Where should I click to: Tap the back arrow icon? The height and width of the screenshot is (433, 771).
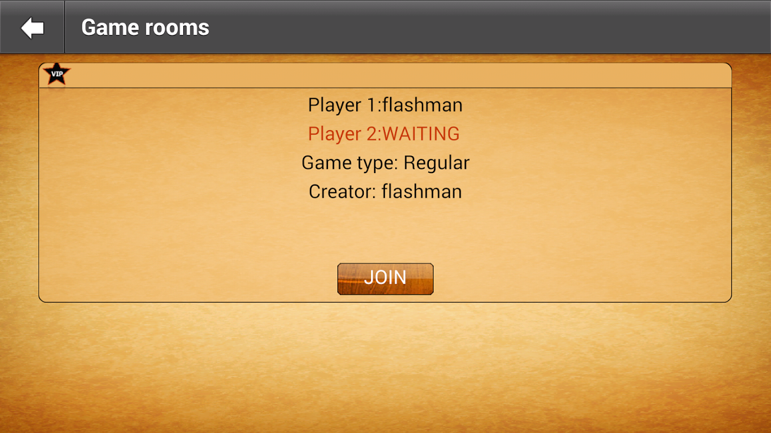pos(32,28)
